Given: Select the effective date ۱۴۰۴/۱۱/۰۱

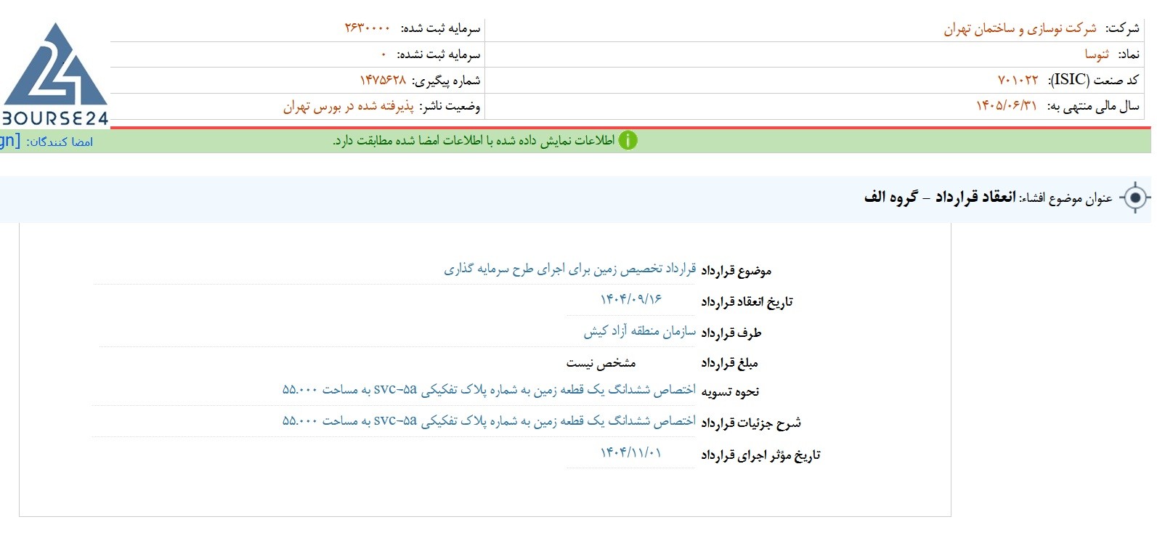Looking at the screenshot, I should (x=630, y=453).
